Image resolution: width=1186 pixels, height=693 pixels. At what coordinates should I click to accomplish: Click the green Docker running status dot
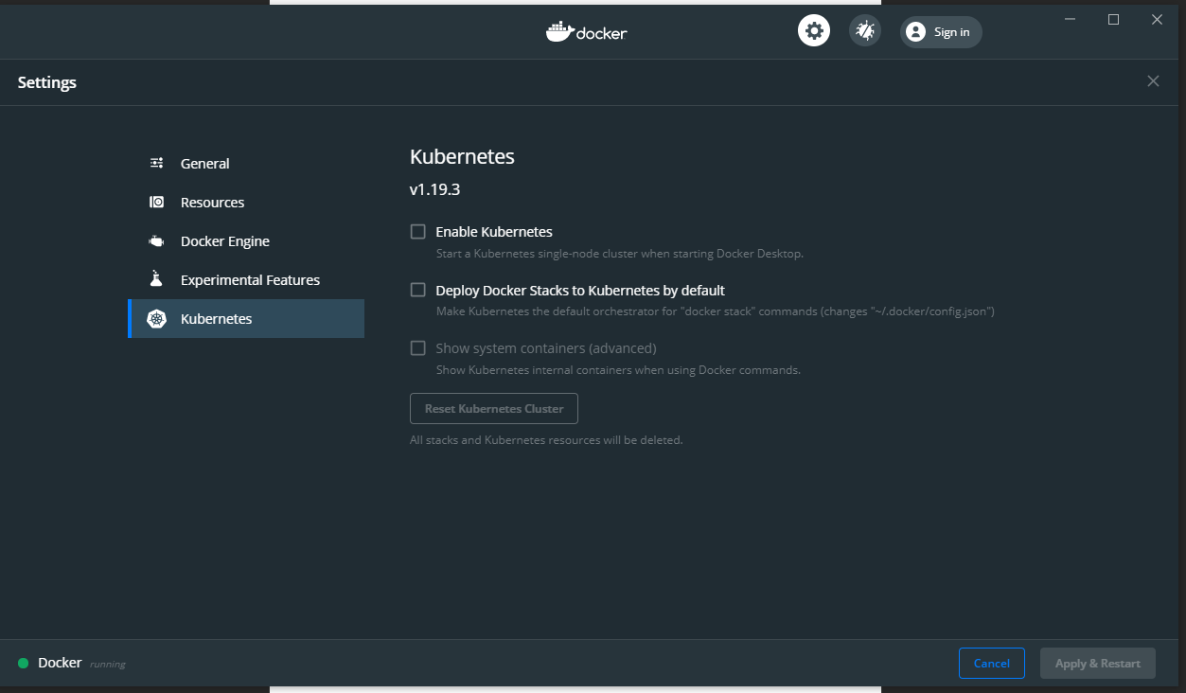23,663
